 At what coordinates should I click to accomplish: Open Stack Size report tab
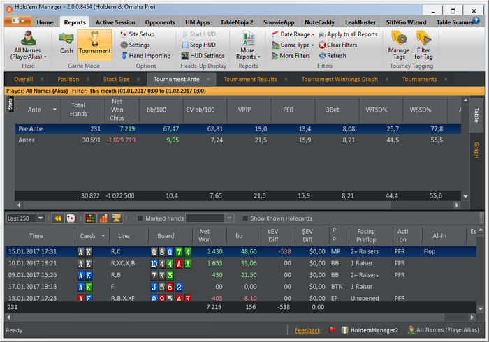117,79
